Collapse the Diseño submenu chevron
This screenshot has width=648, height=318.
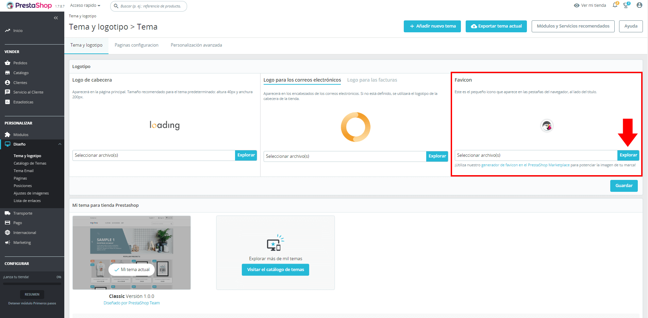tap(60, 144)
